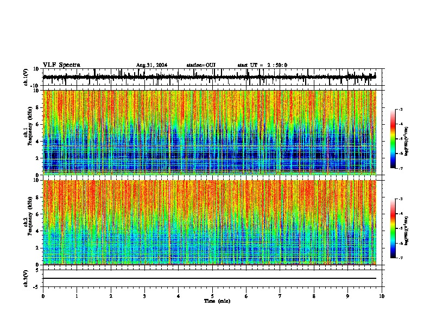The height and width of the screenshot is (332, 430).
Task: Click the time axis tick label "4"
Action: 179,296
